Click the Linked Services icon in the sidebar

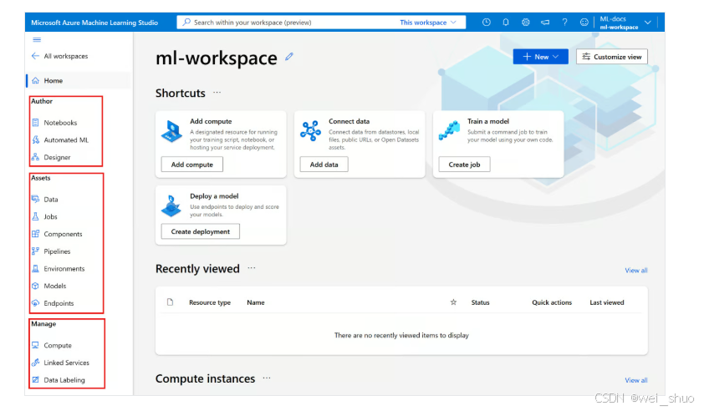(35, 363)
